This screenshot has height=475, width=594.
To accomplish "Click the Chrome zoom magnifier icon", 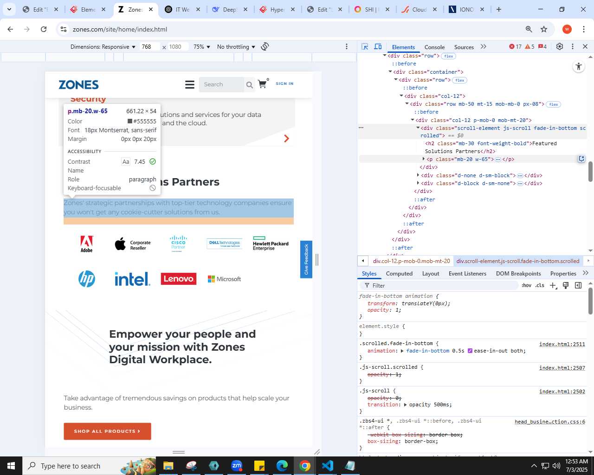I will click(529, 29).
